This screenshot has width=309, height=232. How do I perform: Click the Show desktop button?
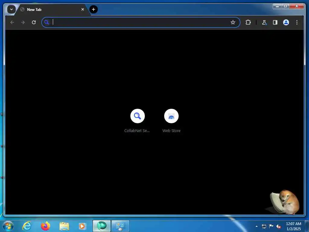(x=307, y=226)
